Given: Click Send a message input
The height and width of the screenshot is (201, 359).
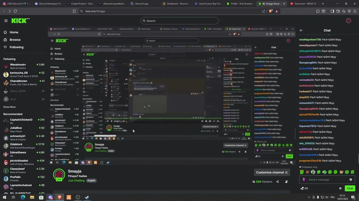Looking at the screenshot, I should 327,180.
